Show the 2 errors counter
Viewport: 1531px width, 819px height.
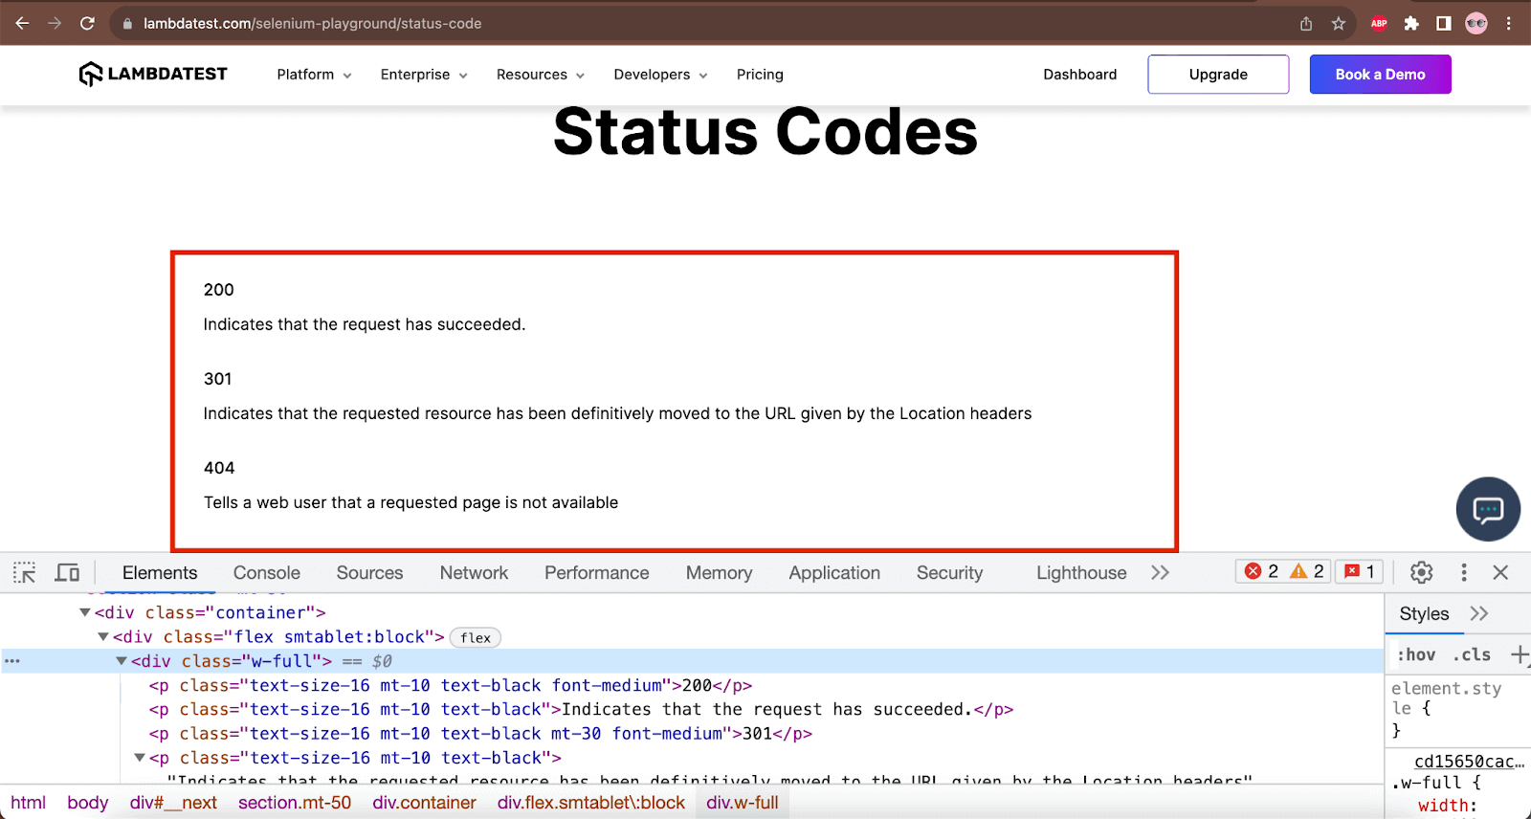[x=1261, y=571]
